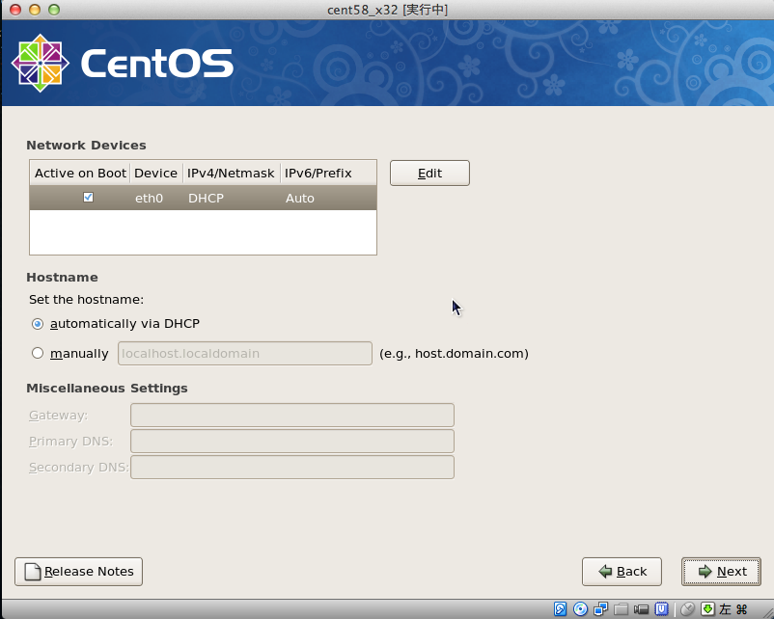Click the CentOS logo in the banner

pyautogui.click(x=122, y=63)
